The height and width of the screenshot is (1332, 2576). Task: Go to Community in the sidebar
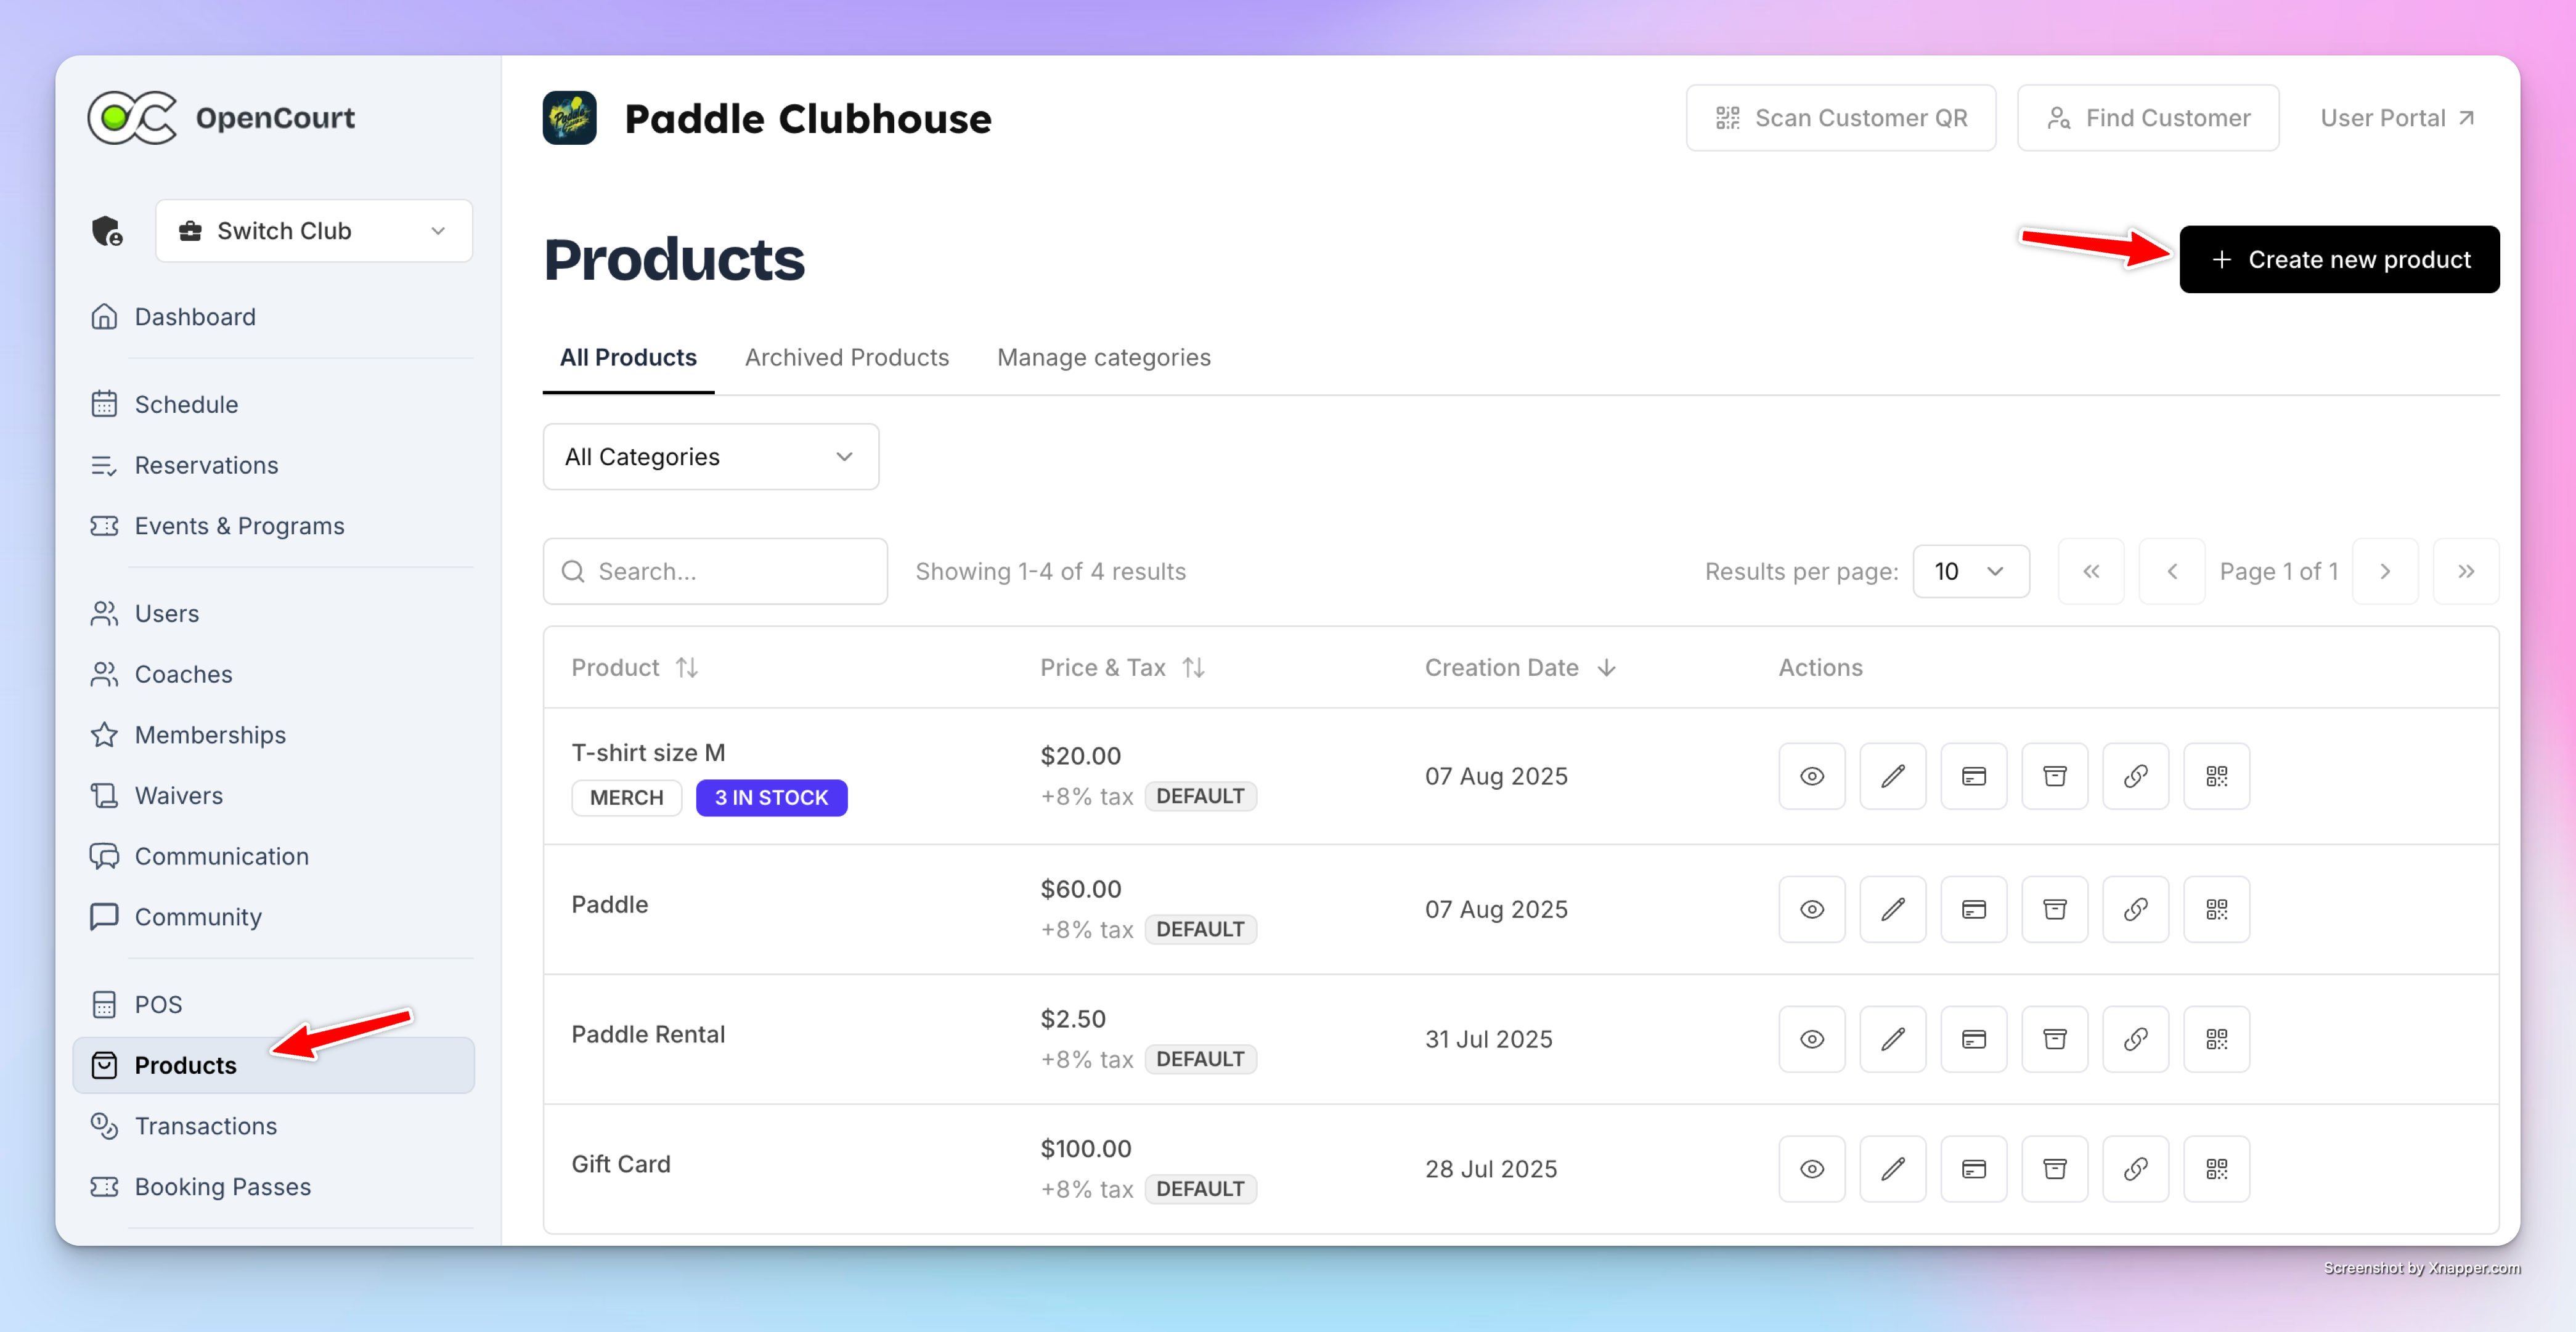click(x=274, y=917)
